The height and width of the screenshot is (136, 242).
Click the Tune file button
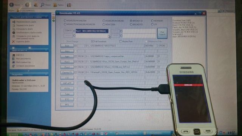67,94
